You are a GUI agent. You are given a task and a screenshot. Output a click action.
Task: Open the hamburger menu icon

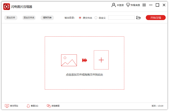(144, 5)
